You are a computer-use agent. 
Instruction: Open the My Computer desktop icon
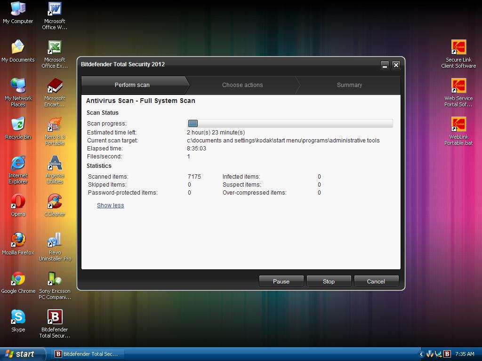pyautogui.click(x=18, y=13)
